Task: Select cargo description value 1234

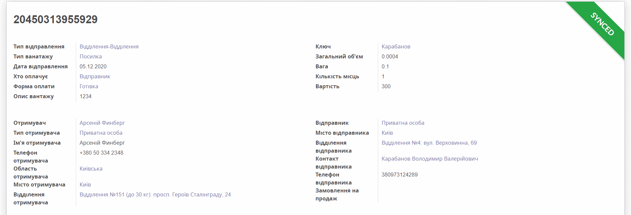Action: (85, 96)
